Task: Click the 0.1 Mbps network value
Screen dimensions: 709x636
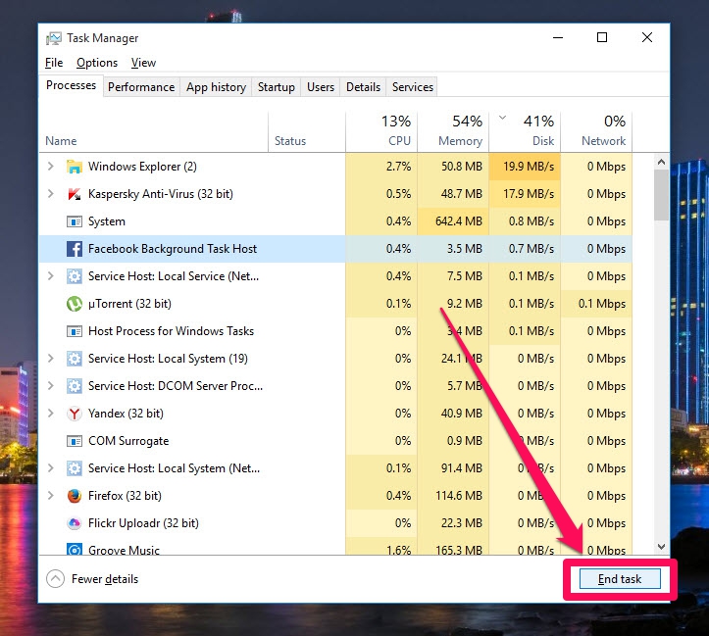Action: [602, 304]
